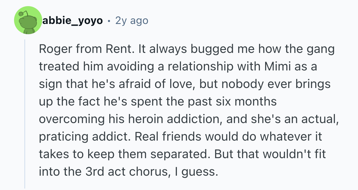The image size is (358, 190).
Task: Open abbie_yoyo's user profile link
Action: click(73, 21)
